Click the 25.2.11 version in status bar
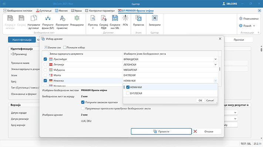 pos(257,143)
